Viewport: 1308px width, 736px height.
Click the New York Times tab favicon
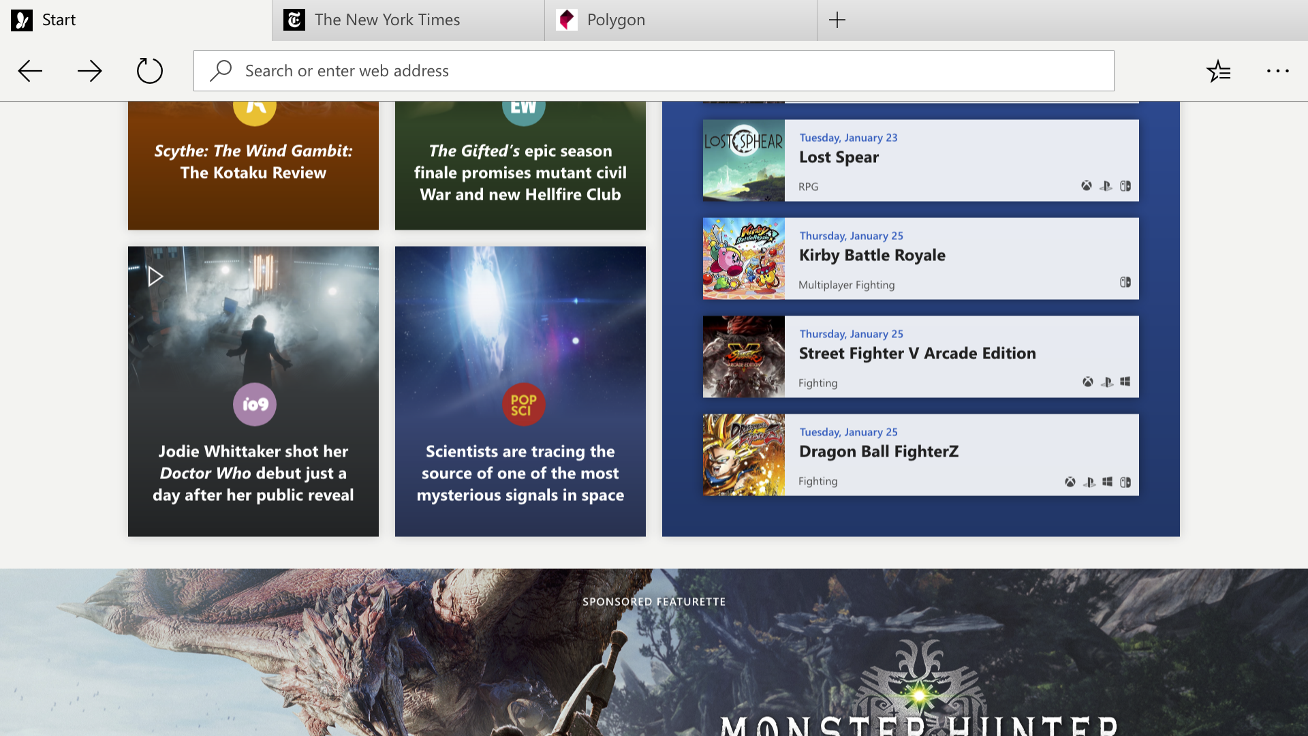tap(294, 20)
